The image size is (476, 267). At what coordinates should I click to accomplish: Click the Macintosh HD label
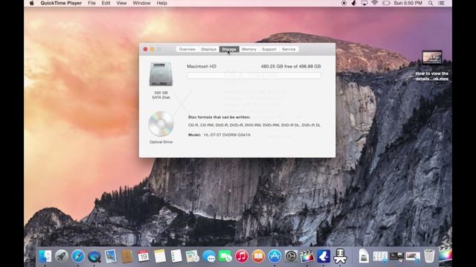pyautogui.click(x=202, y=66)
